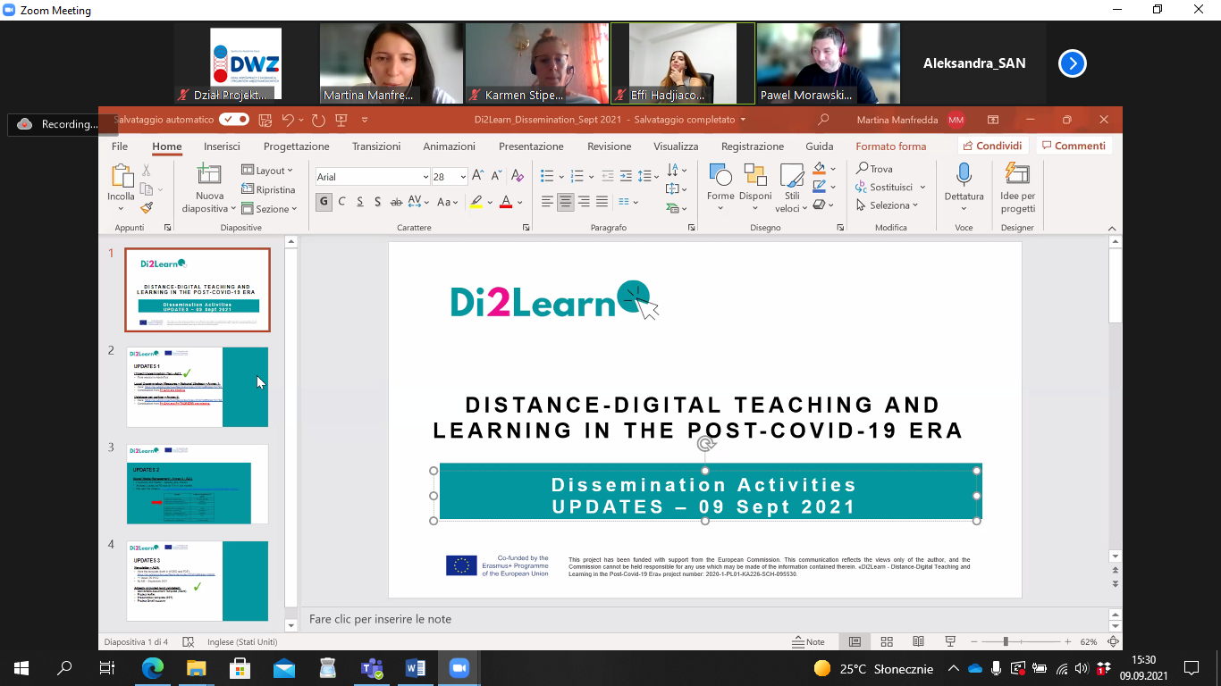The image size is (1221, 686).
Task: Click Trova to find text
Action: pyautogui.click(x=874, y=169)
